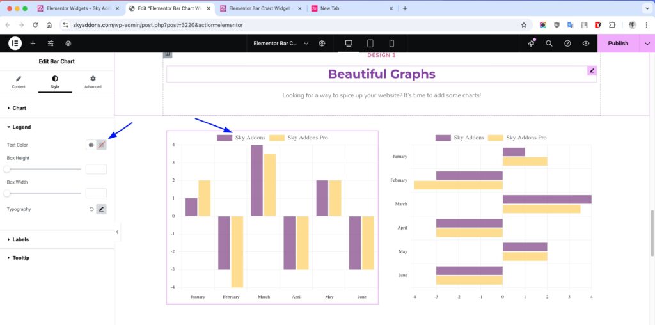This screenshot has width=655, height=325.
Task: Close the New Tab browser tab
Action: coord(391,8)
